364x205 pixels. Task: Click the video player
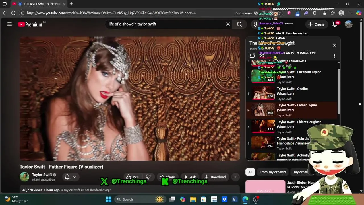(x=130, y=99)
